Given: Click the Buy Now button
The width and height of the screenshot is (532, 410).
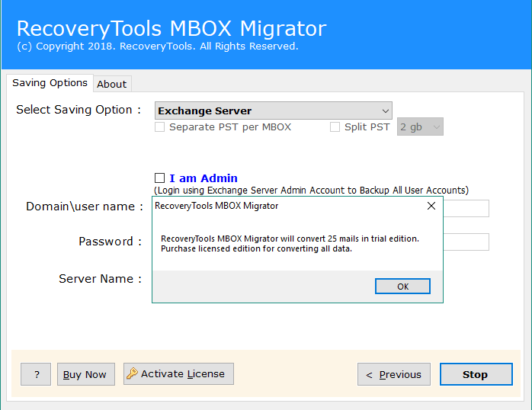Looking at the screenshot, I should tap(86, 374).
